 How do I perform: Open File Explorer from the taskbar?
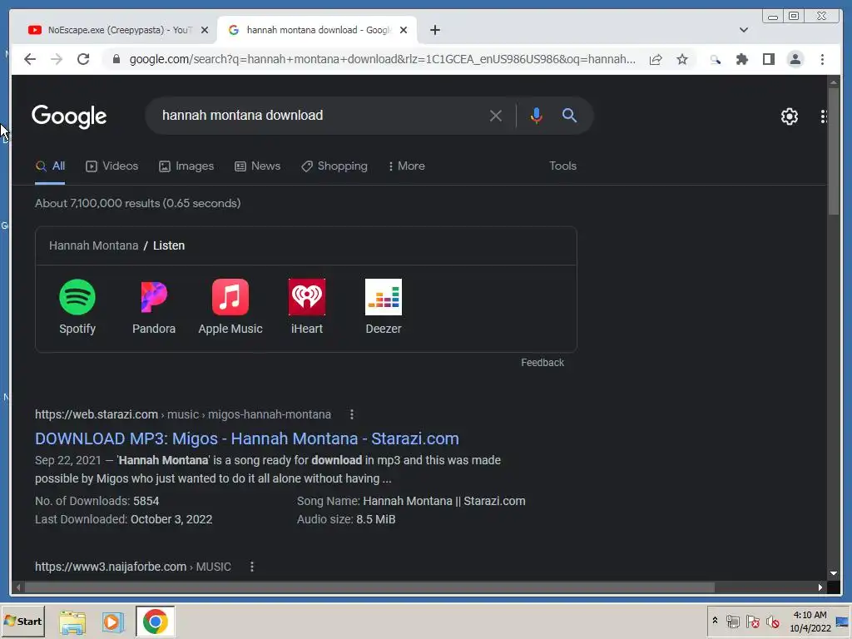[72, 622]
